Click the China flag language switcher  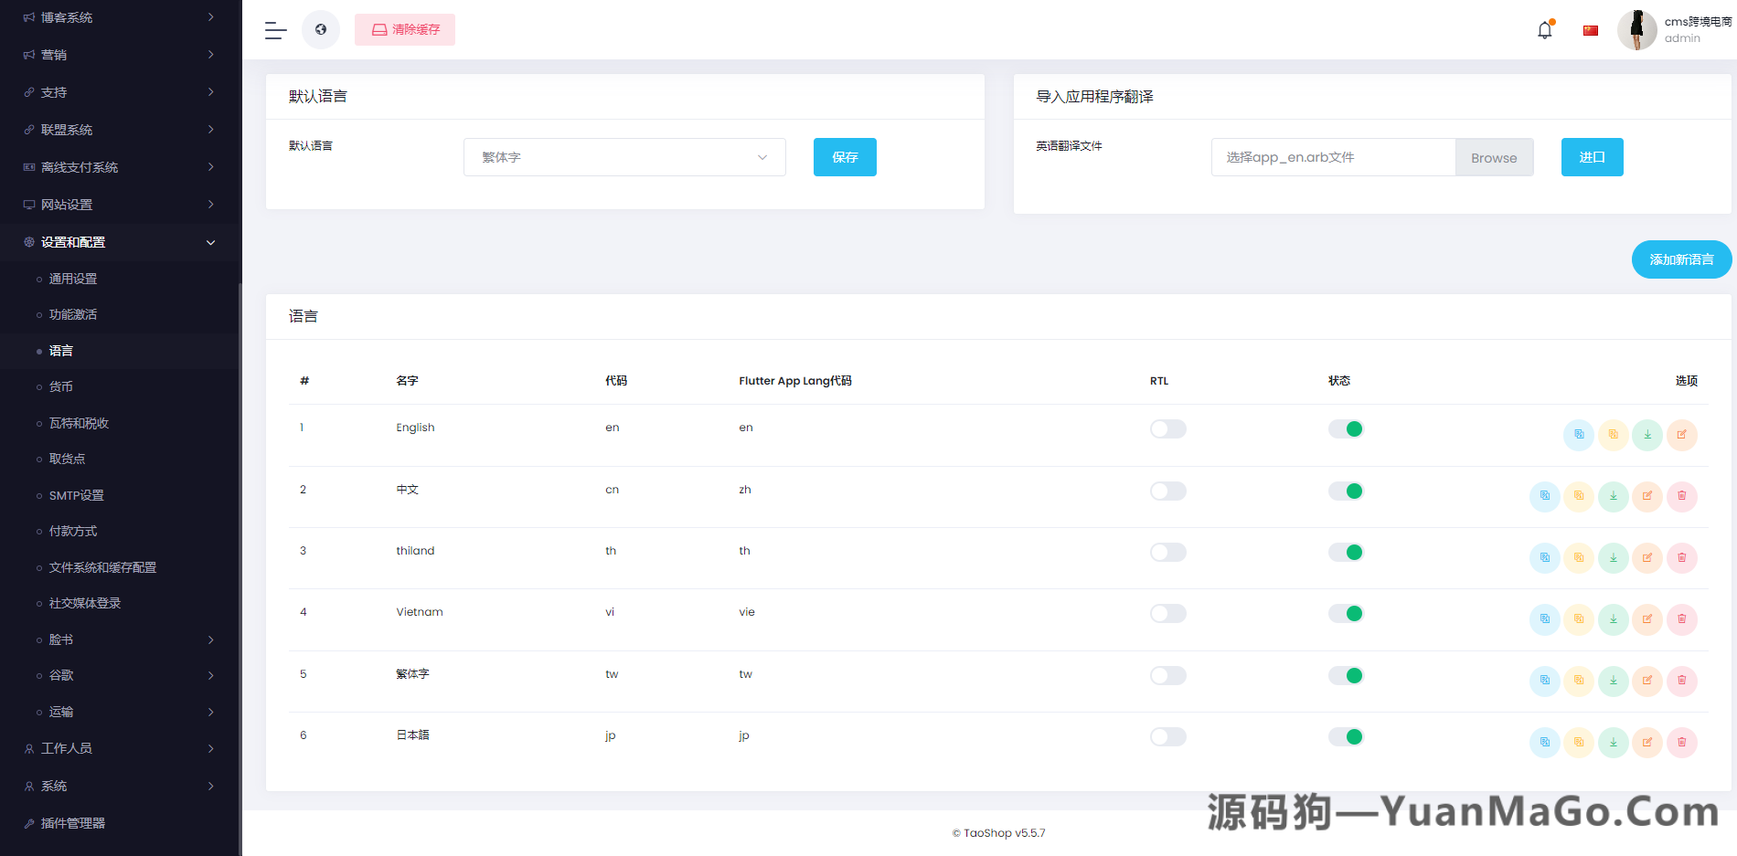click(x=1590, y=29)
